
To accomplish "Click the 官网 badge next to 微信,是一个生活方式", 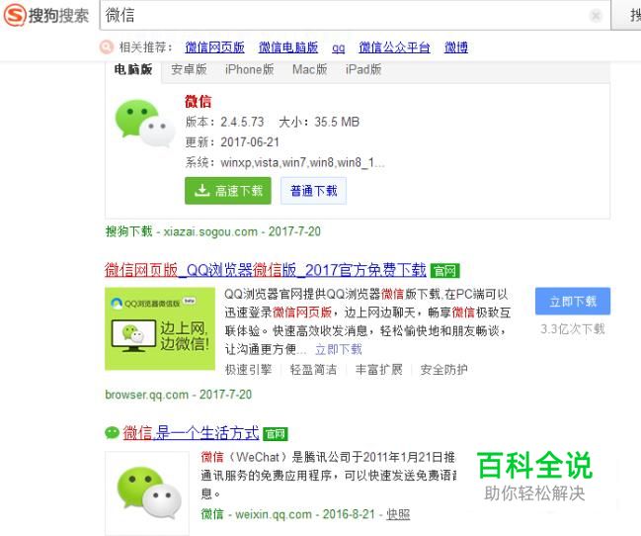I will [x=276, y=433].
